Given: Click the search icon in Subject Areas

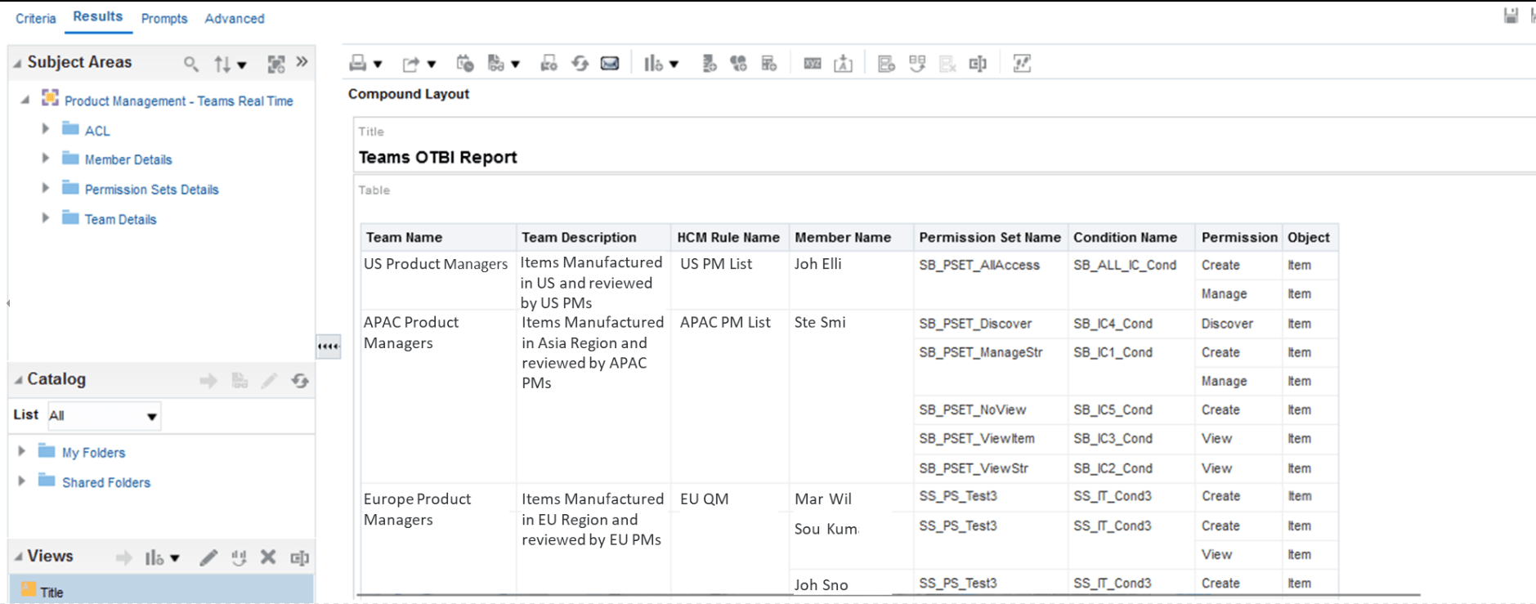Looking at the screenshot, I should 190,63.
